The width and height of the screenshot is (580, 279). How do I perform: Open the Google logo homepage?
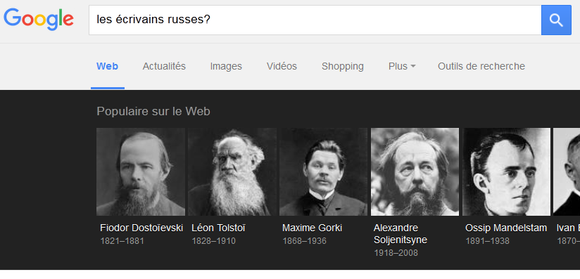coord(39,19)
